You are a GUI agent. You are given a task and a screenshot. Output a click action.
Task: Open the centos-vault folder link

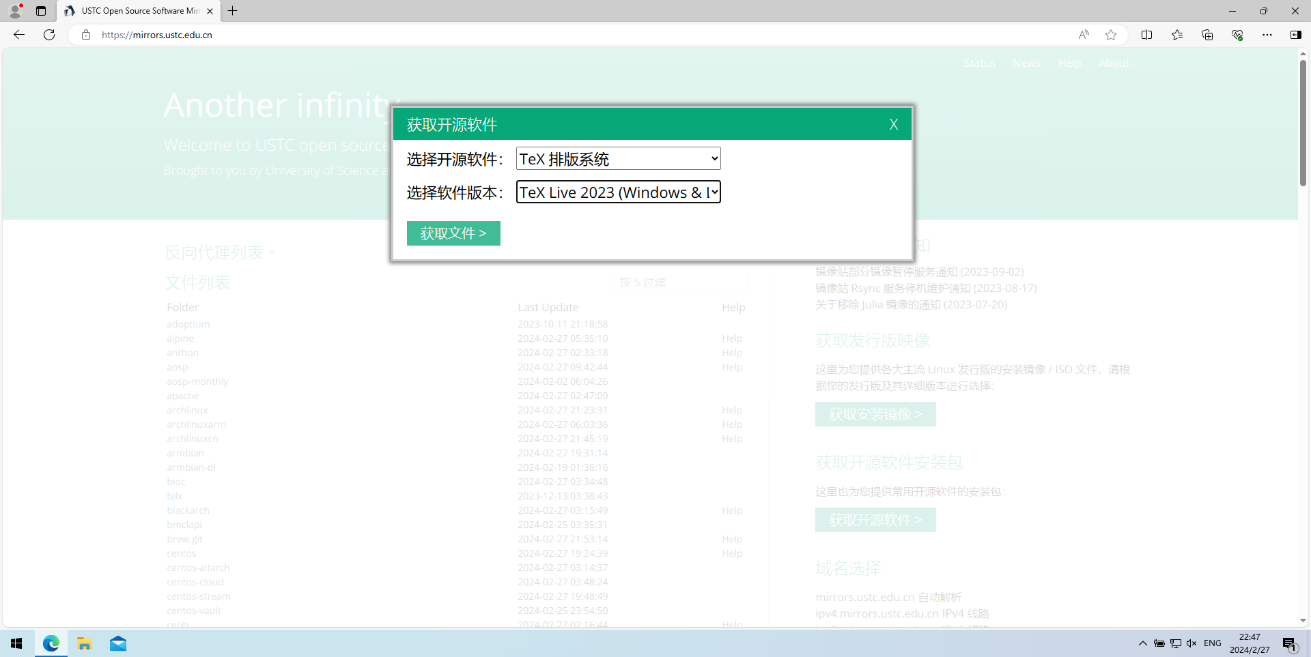coord(193,611)
